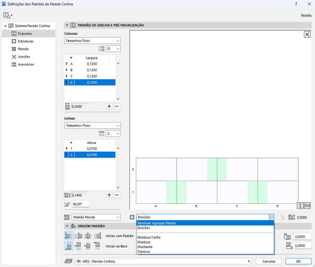Open the favorites star icon button
Screen dimensions: 315x267
tap(8, 15)
